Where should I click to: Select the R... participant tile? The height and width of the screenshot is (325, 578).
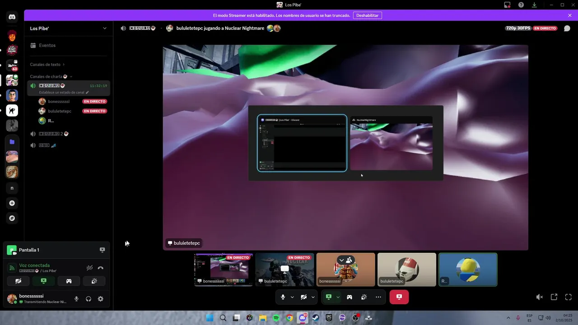468,269
